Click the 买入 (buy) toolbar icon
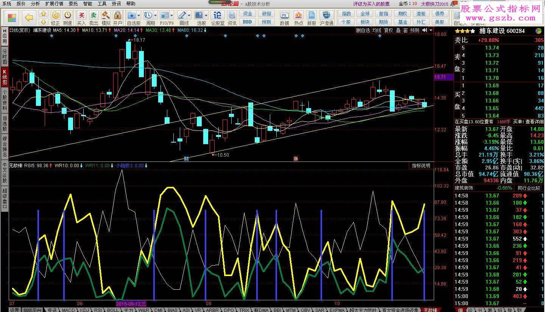This screenshot has height=312, width=545. tap(81, 16)
